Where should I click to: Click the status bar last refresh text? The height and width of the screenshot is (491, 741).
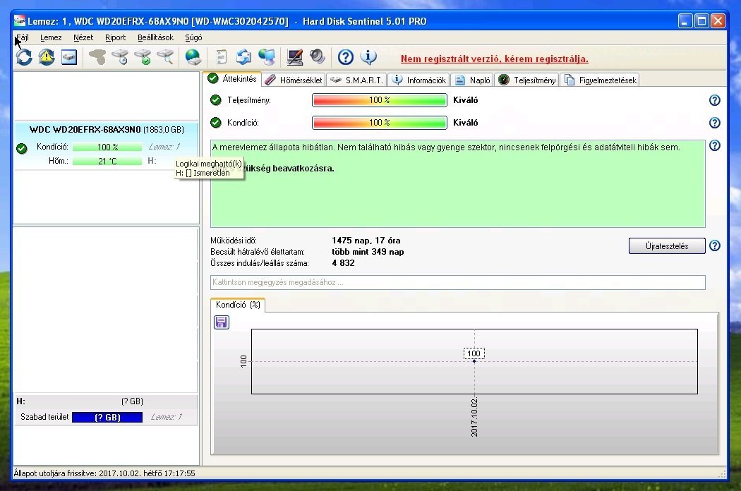[104, 473]
